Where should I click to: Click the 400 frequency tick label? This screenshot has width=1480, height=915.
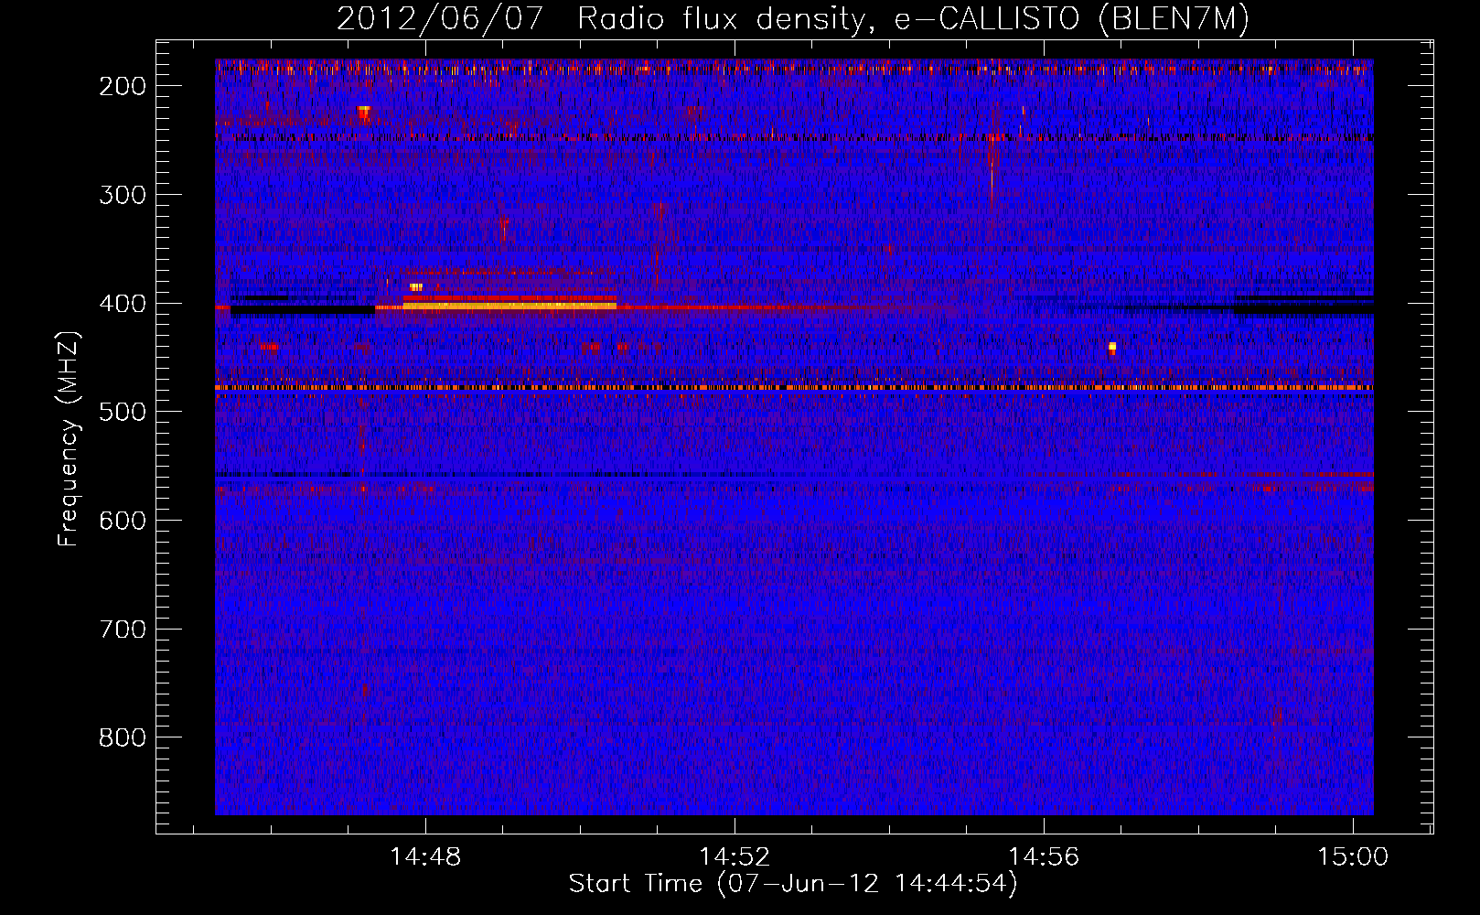coord(123,304)
